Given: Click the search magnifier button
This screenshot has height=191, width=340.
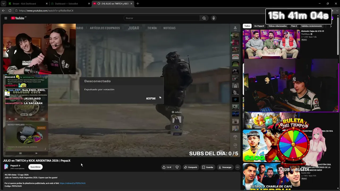Looking at the screenshot, I should [x=204, y=18].
